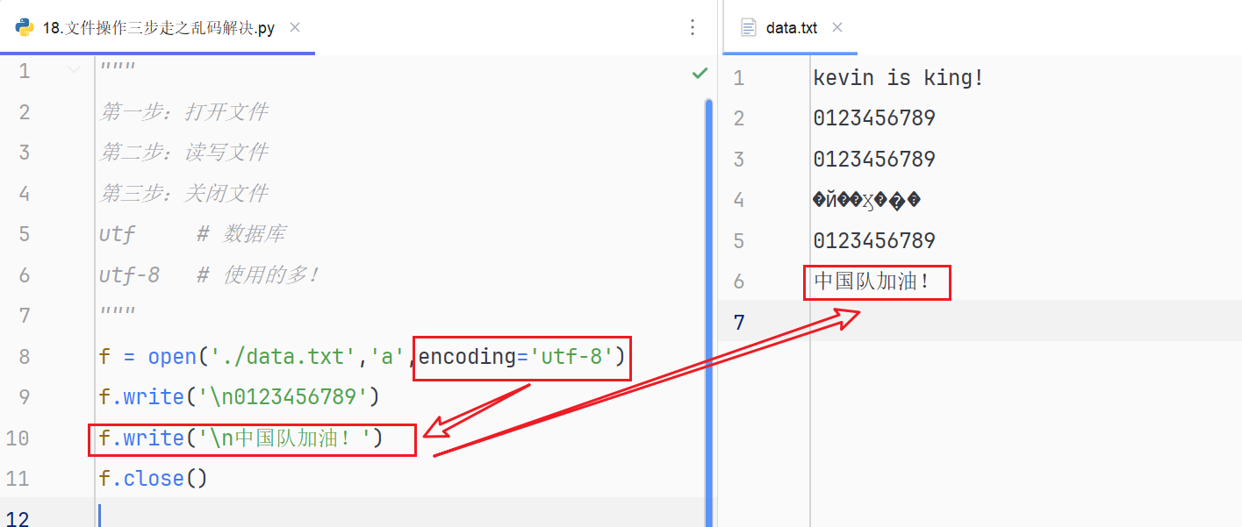
Task: Click 中国队加油！ in data.txt
Action: click(x=872, y=281)
